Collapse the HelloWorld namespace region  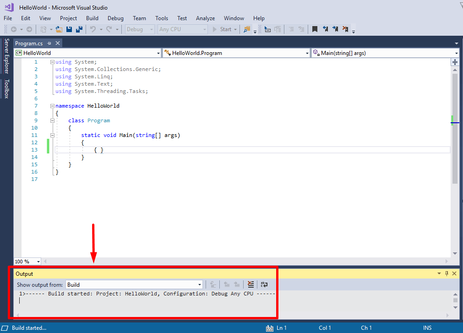(x=52, y=106)
